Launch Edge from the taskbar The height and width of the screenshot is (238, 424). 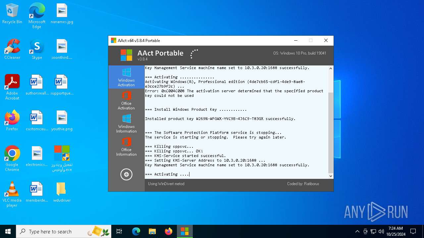click(136, 231)
